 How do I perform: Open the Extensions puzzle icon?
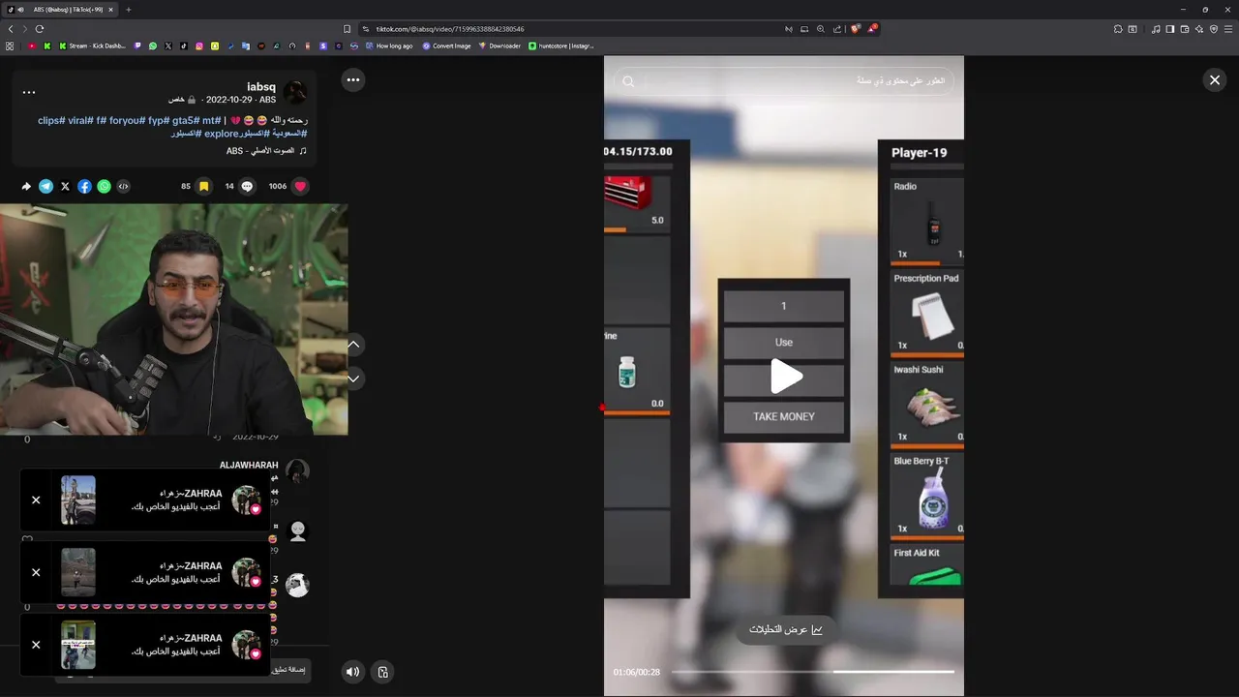pyautogui.click(x=1118, y=29)
